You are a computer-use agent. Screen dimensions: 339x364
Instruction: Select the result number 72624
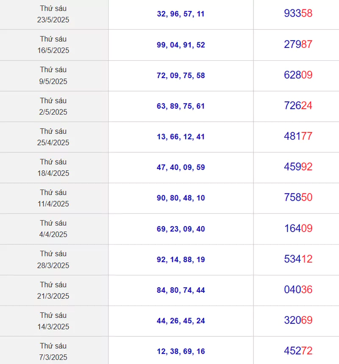point(298,106)
